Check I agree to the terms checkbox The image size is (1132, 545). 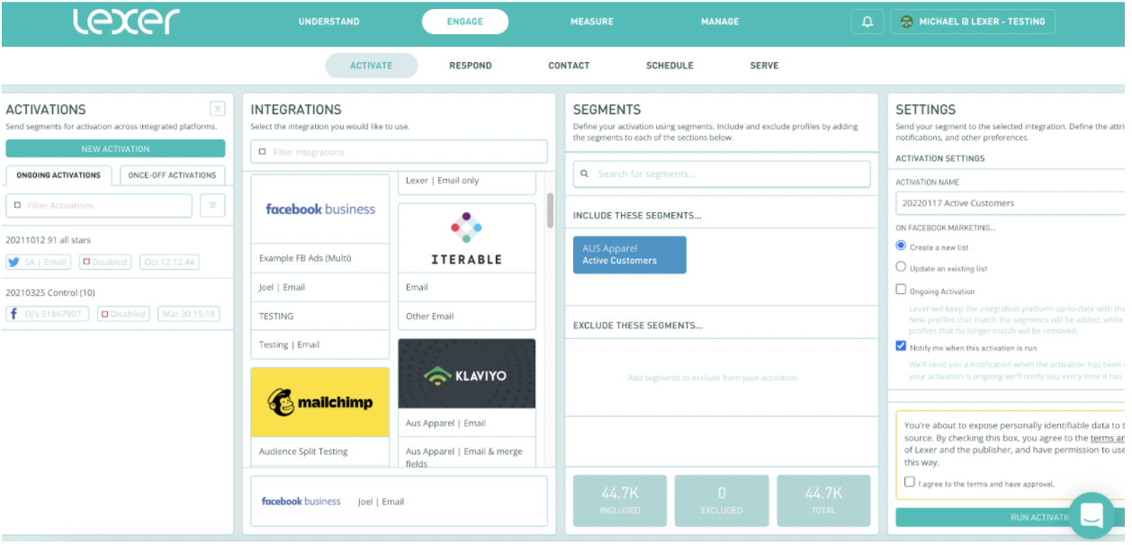pos(910,482)
